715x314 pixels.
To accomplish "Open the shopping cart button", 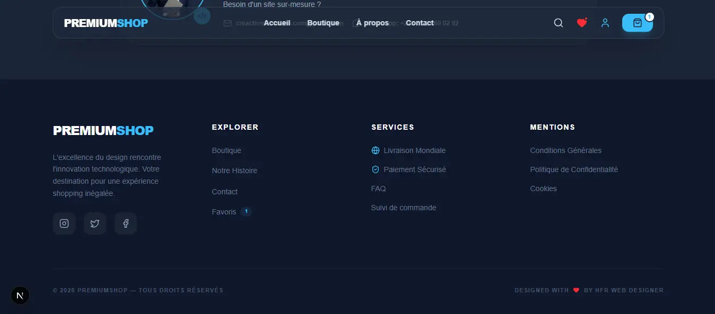I will click(x=637, y=23).
